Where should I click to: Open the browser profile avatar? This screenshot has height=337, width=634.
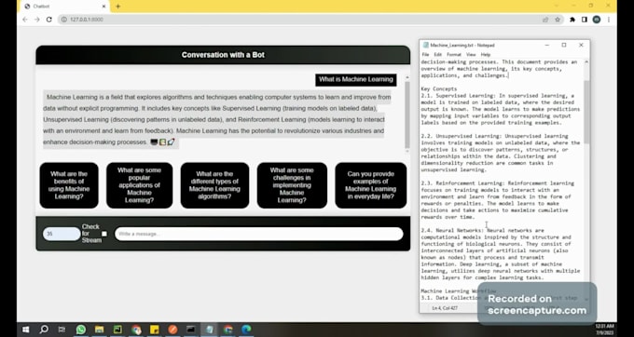pyautogui.click(x=597, y=20)
